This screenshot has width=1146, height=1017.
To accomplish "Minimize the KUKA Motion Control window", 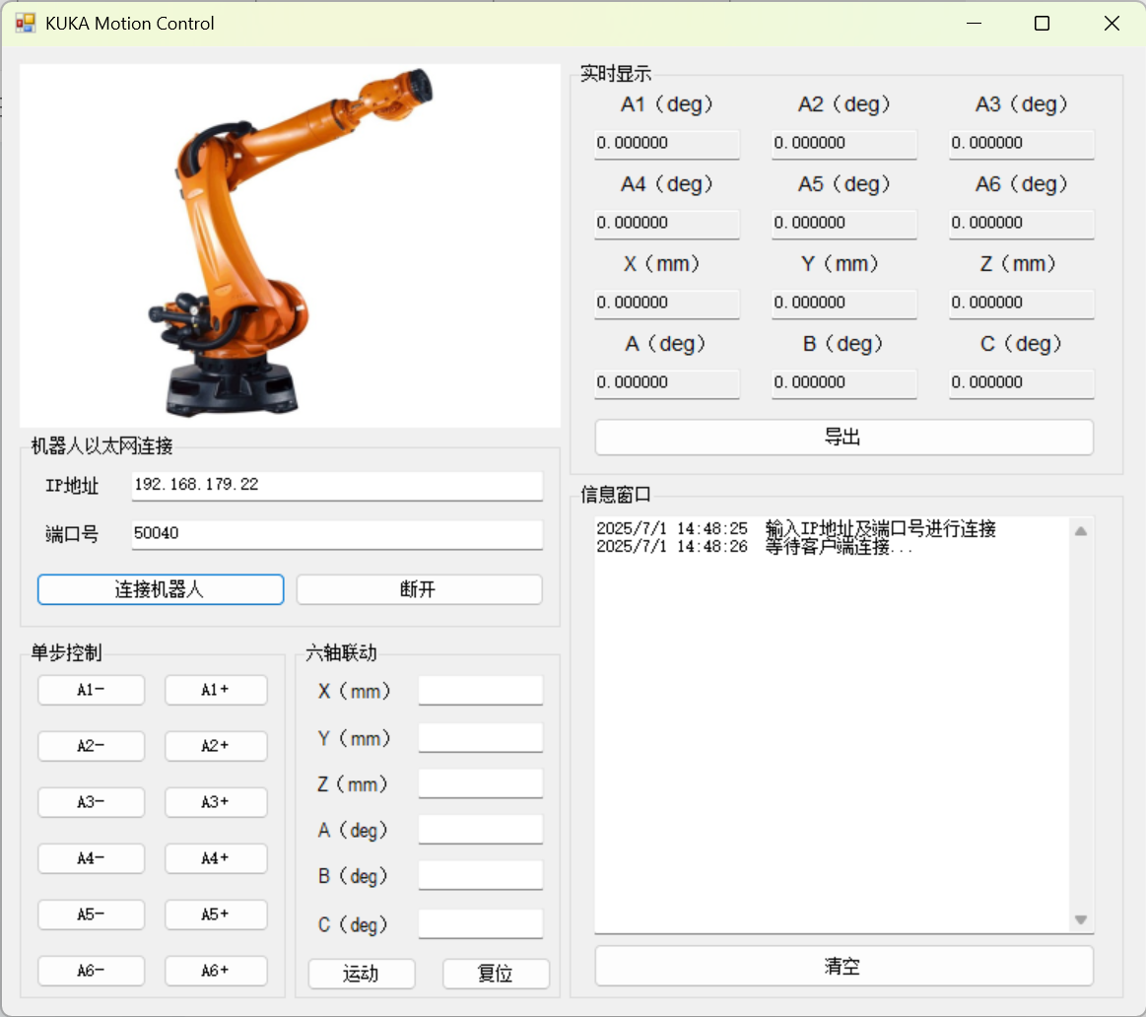I will point(974,24).
